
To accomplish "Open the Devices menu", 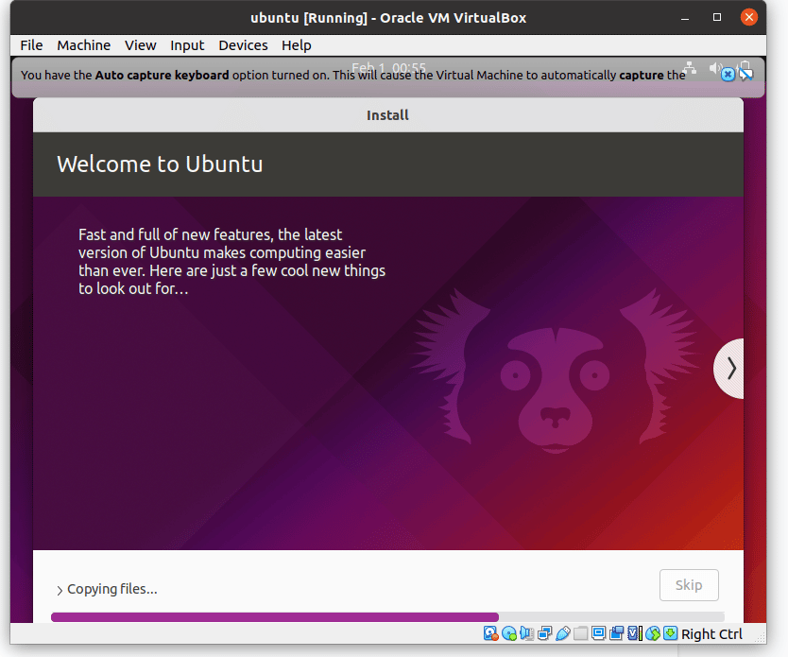I will pos(243,45).
